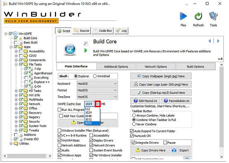The width and height of the screenshot is (229, 163).
Task: Open the Tools icon
Action: [213, 16]
